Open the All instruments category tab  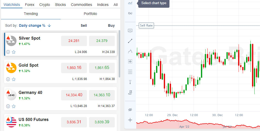116,5
